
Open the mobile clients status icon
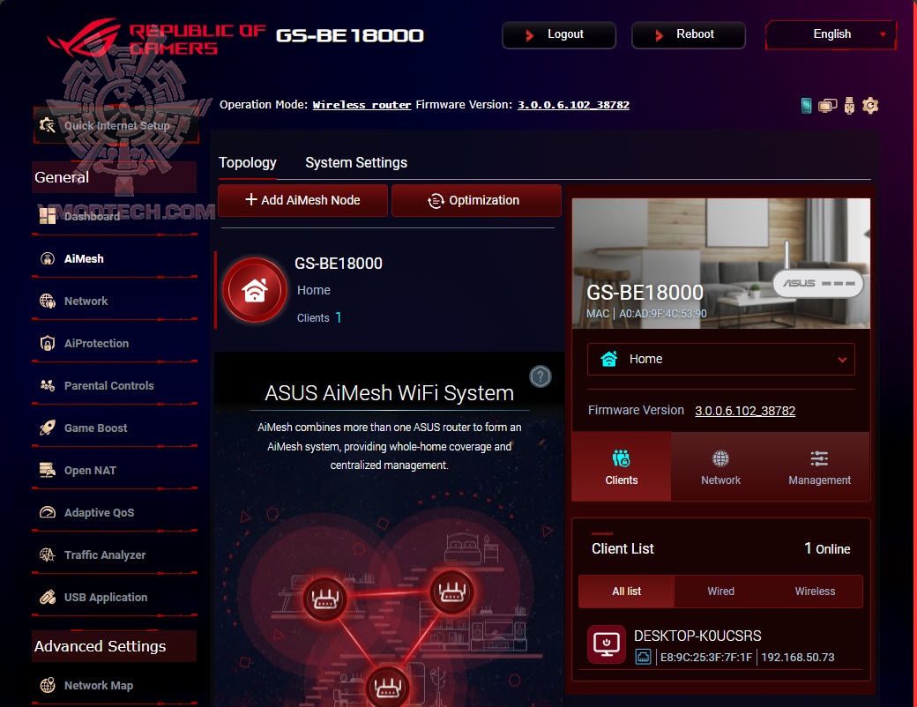(x=805, y=105)
